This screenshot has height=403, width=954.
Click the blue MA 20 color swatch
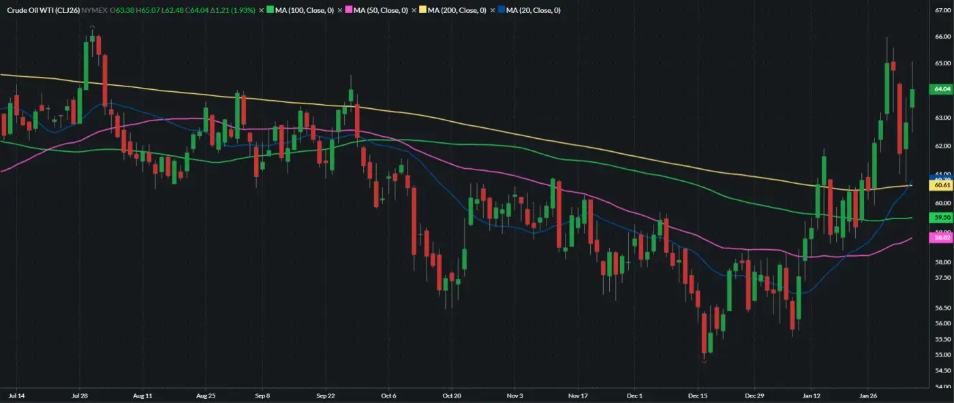pyautogui.click(x=502, y=11)
